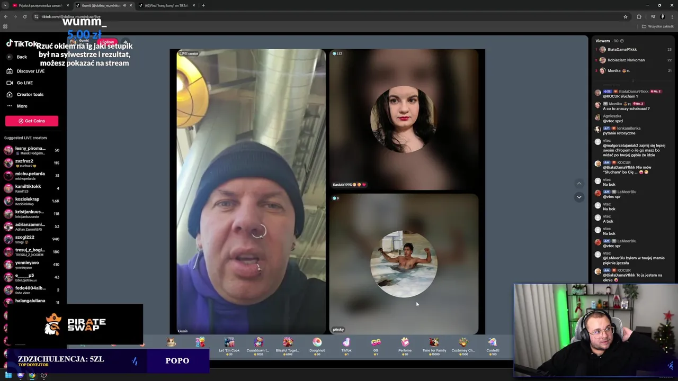
Task: Open the browser extensions puzzle icon
Action: click(639, 16)
